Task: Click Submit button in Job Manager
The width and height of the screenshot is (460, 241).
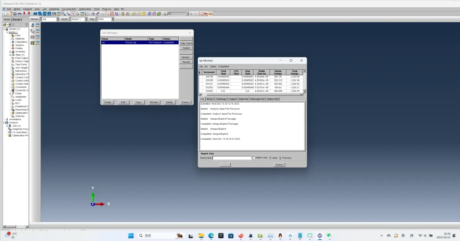Action: click(186, 48)
